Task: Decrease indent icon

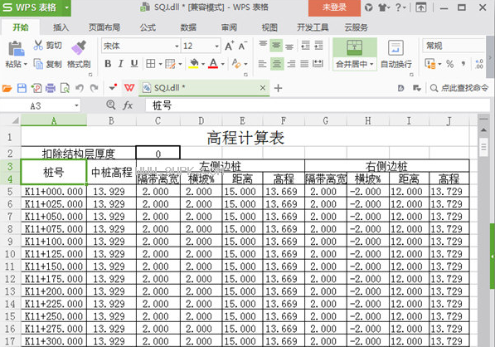Action: [x=306, y=46]
